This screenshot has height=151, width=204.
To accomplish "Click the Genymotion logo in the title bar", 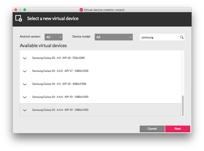I will 81,10.
